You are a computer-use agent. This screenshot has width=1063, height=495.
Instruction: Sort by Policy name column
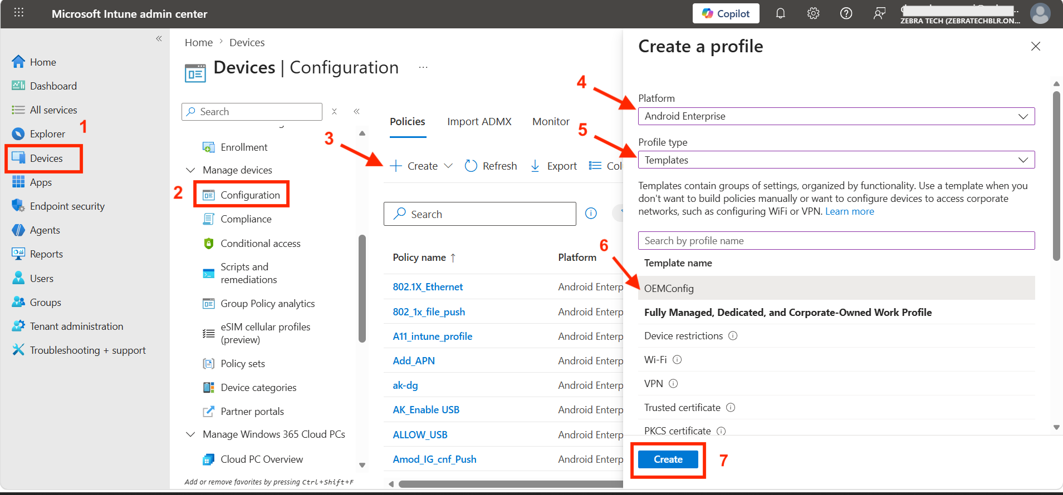pyautogui.click(x=424, y=258)
